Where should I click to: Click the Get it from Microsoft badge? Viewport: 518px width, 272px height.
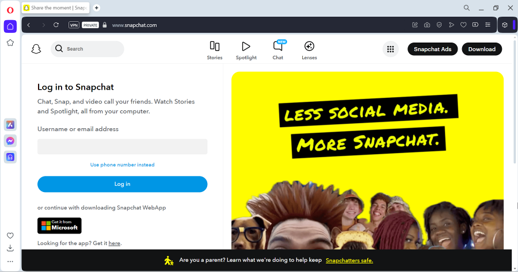pos(59,226)
